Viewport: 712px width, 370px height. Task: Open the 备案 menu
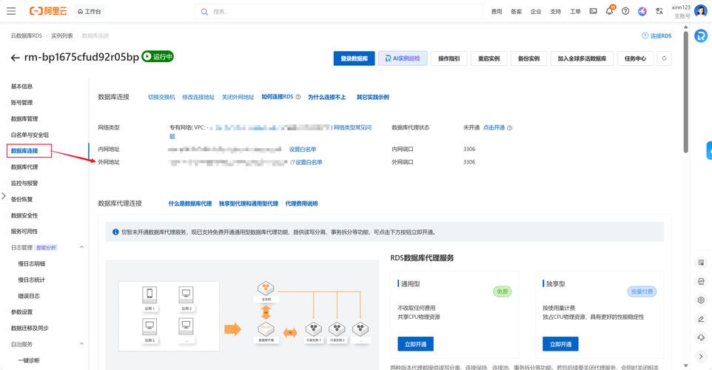(x=516, y=11)
